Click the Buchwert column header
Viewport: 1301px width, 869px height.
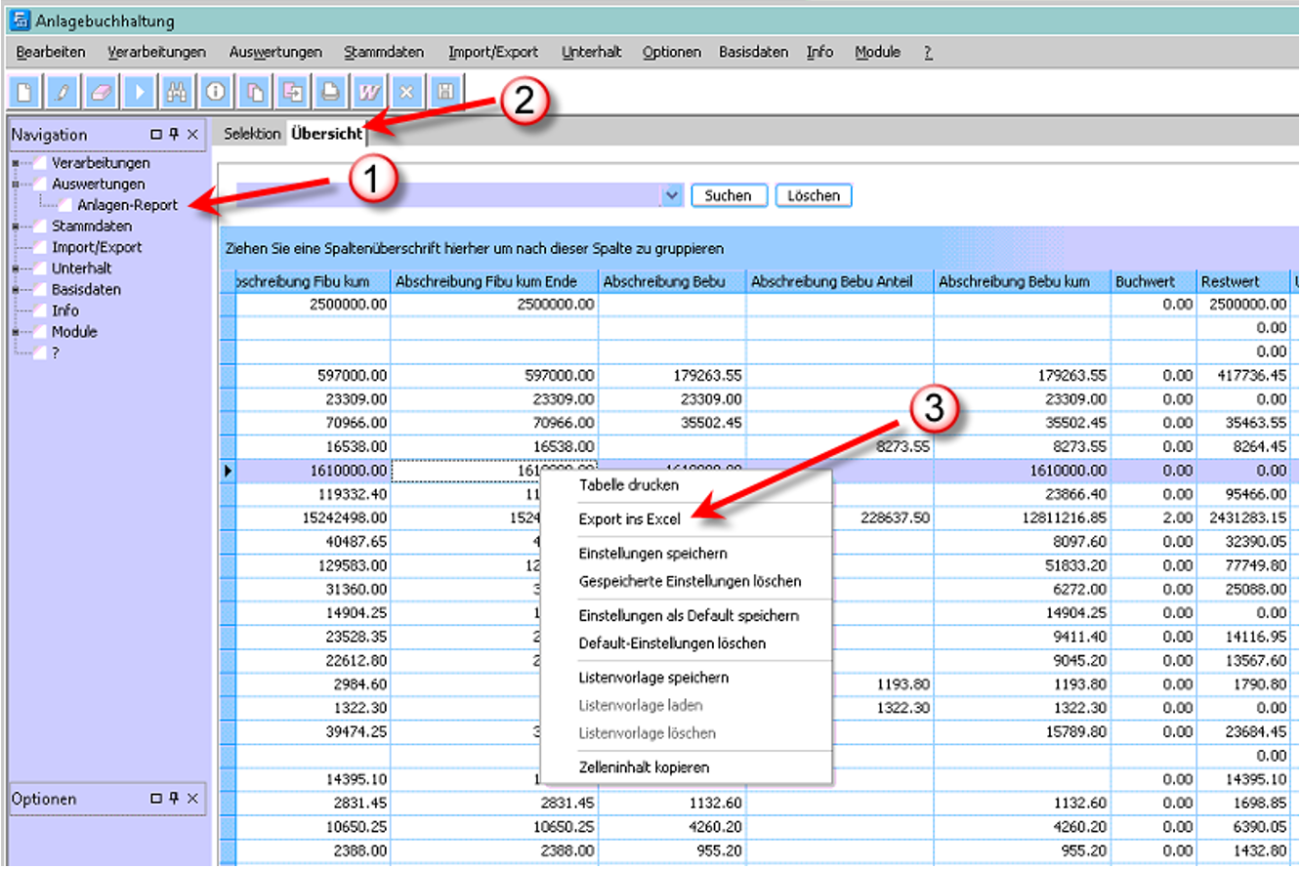(1154, 282)
